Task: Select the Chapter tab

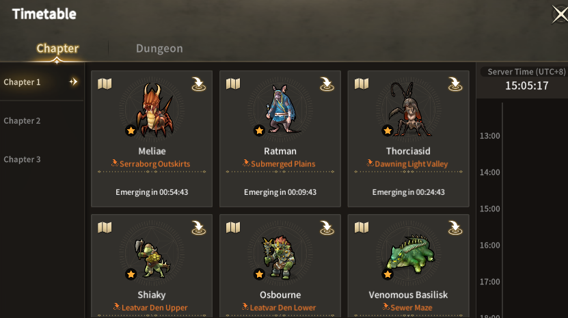Action: coord(57,49)
